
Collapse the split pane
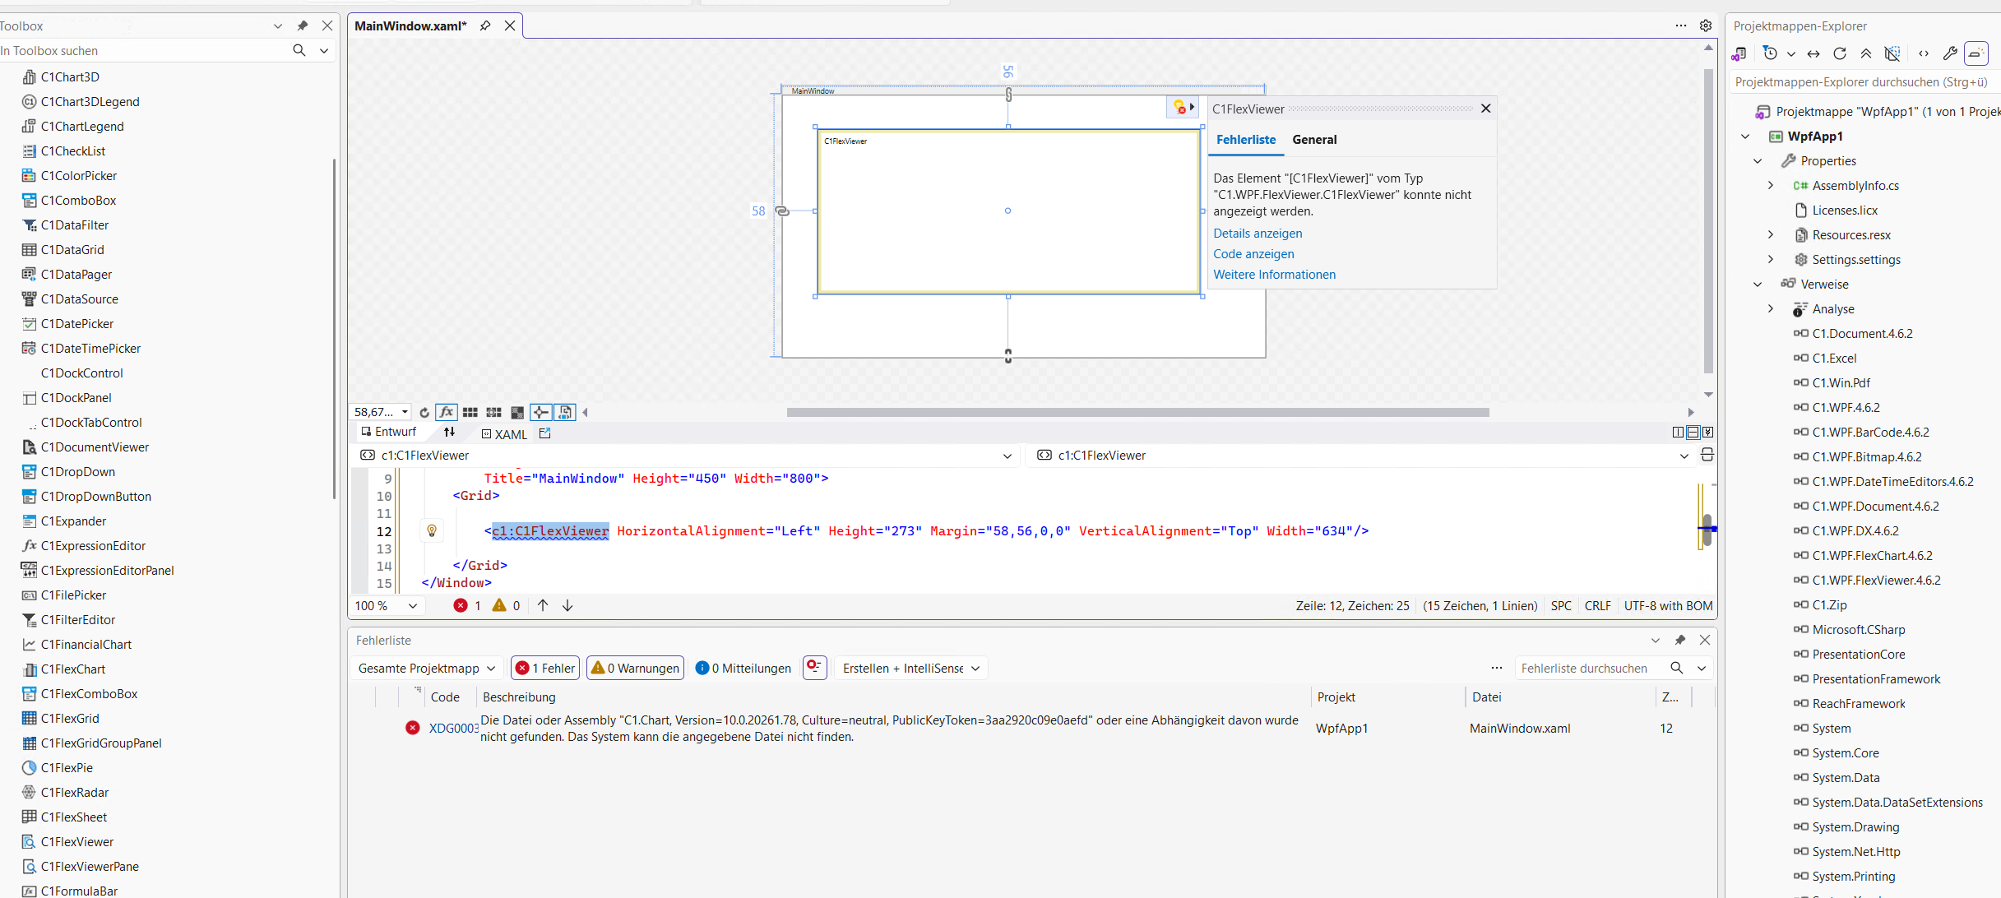tap(1708, 432)
